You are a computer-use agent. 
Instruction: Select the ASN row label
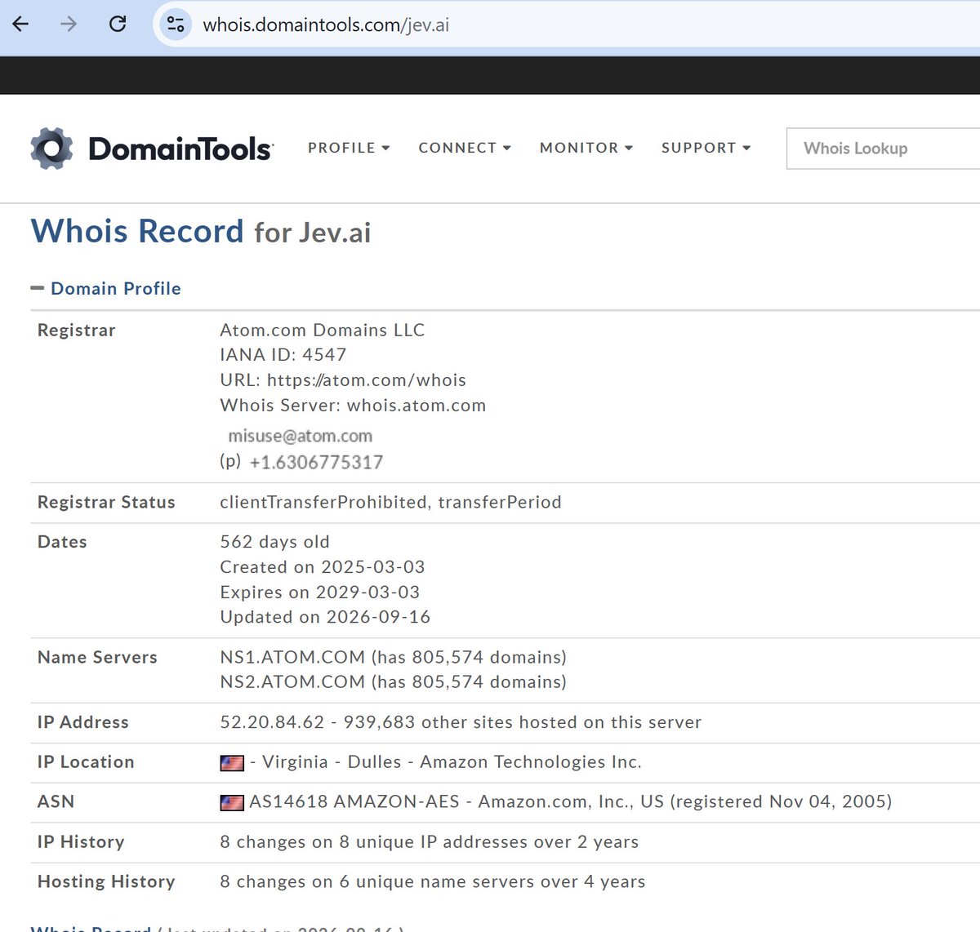[x=56, y=801]
